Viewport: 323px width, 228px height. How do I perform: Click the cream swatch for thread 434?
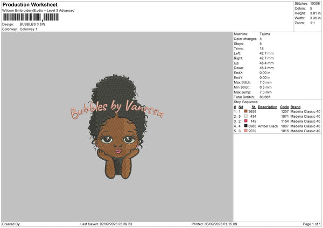tap(246, 116)
